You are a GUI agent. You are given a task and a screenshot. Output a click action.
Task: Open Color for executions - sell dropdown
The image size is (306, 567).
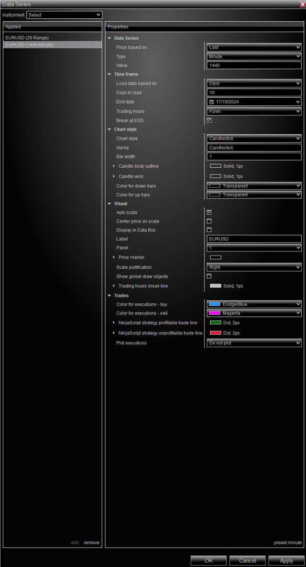(254, 313)
